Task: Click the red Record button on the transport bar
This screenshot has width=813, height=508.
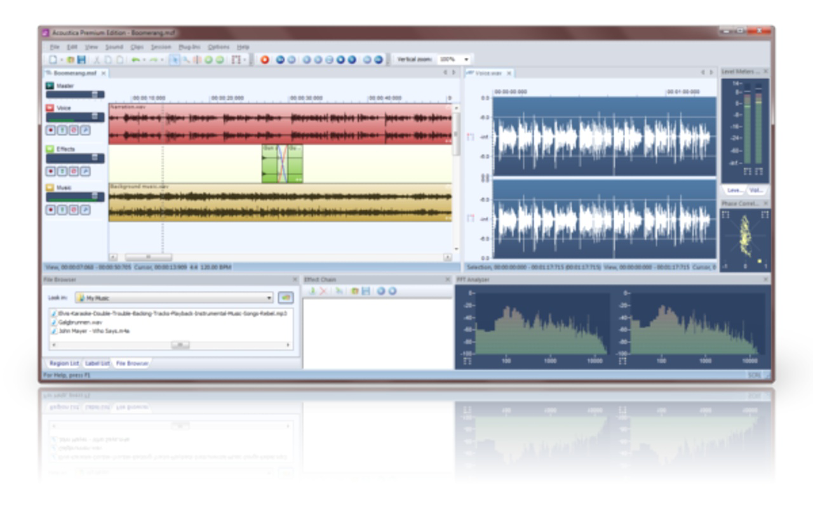Action: [264, 60]
